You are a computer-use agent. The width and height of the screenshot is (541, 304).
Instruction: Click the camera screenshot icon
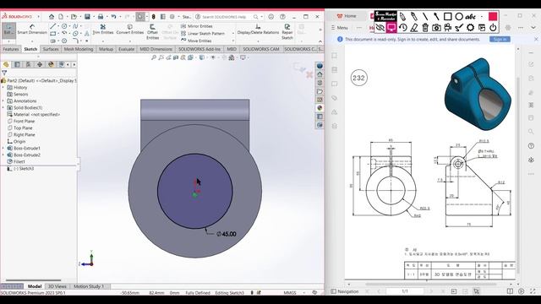pos(436,28)
